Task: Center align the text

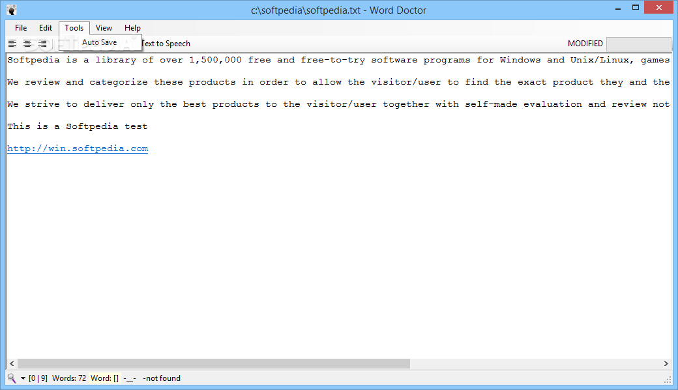Action: click(x=27, y=43)
